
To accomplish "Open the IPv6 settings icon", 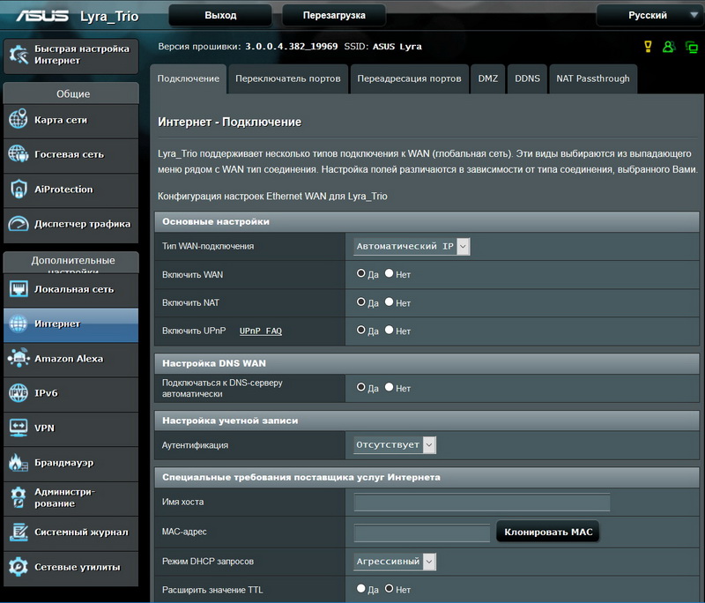I will [19, 393].
